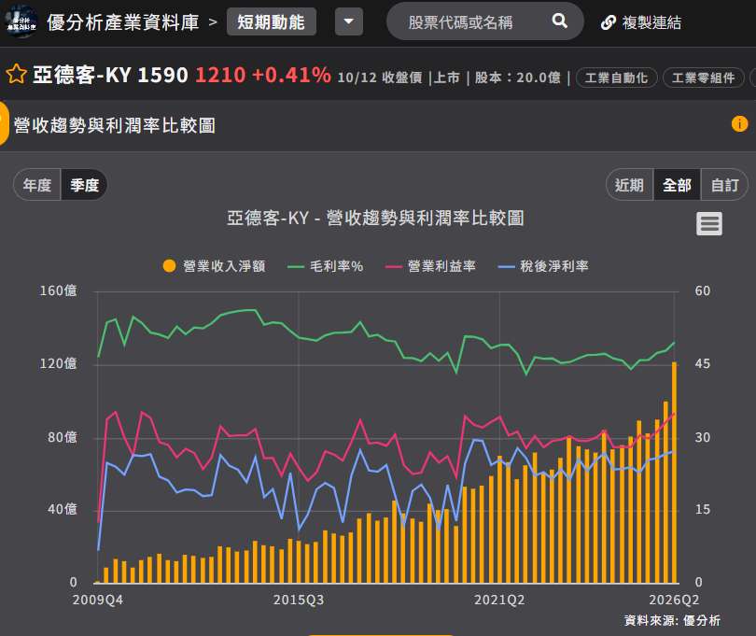The image size is (756, 636).
Task: Open the orange info icon
Action: click(739, 124)
